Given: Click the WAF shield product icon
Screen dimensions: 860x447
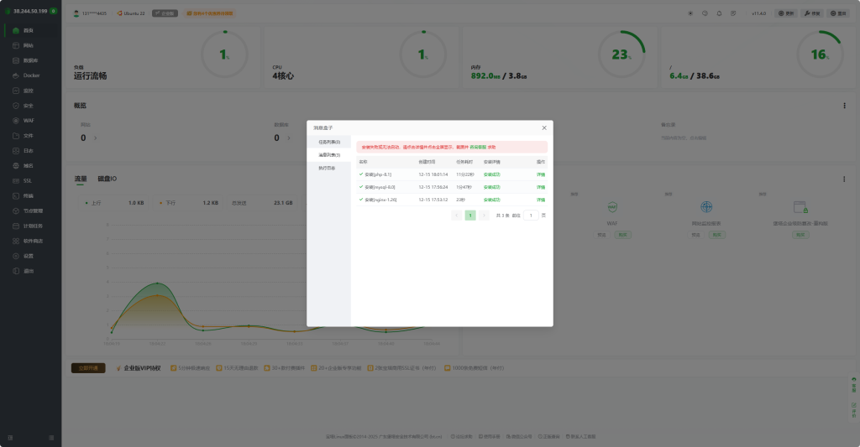Looking at the screenshot, I should coord(612,207).
